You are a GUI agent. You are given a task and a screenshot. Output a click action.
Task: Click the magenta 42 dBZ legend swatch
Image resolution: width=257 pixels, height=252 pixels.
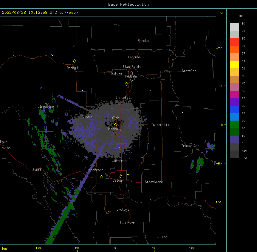(x=234, y=94)
